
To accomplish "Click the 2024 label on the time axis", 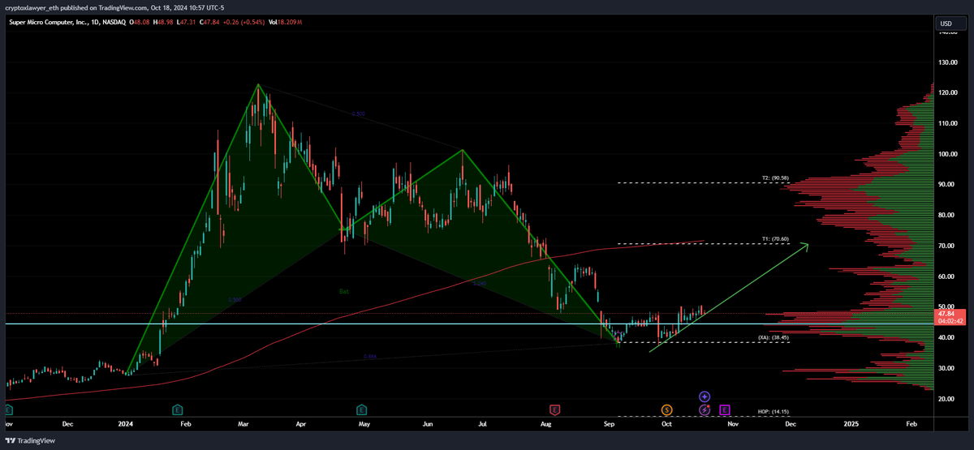I will (x=125, y=424).
